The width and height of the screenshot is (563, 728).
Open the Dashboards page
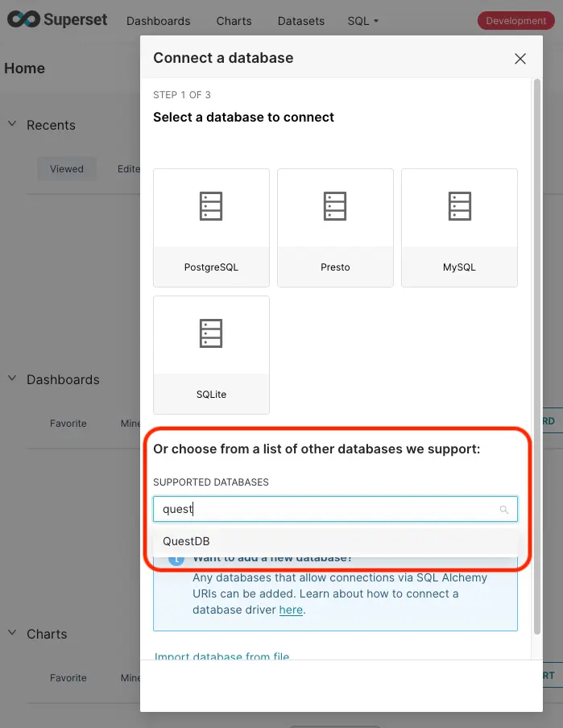(158, 20)
